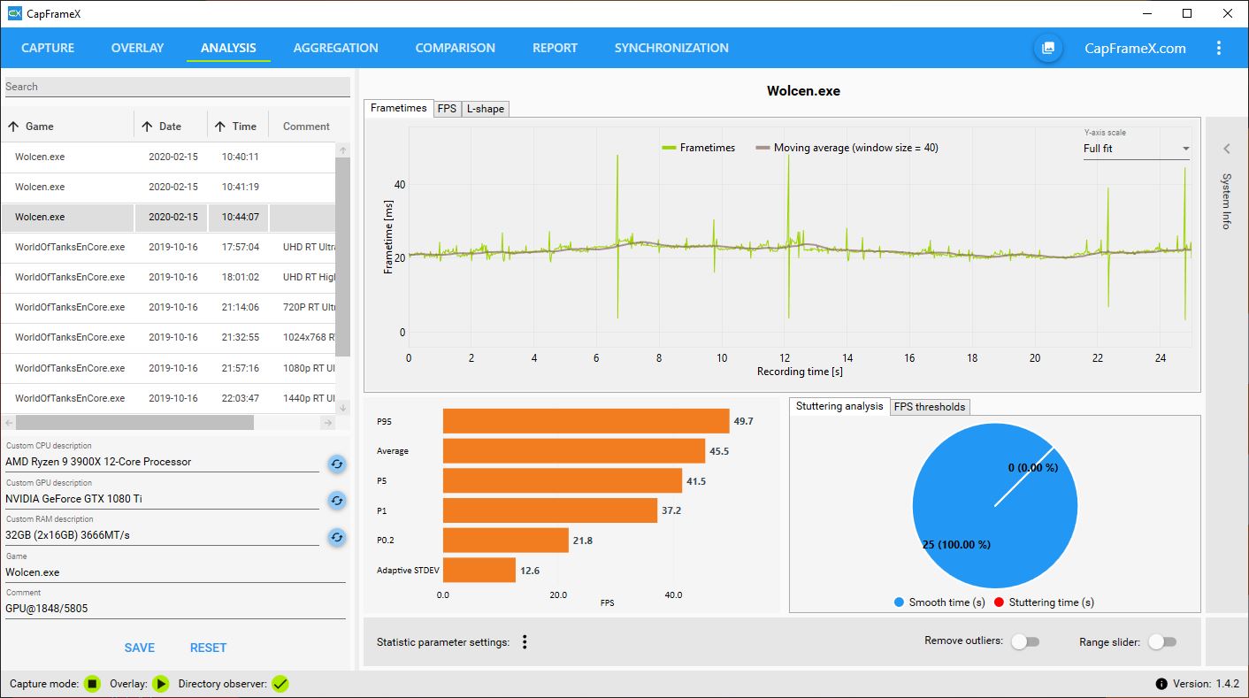
Task: Select the WorldOfTanksEnCore.exe record at 17:57:04
Action: 168,247
